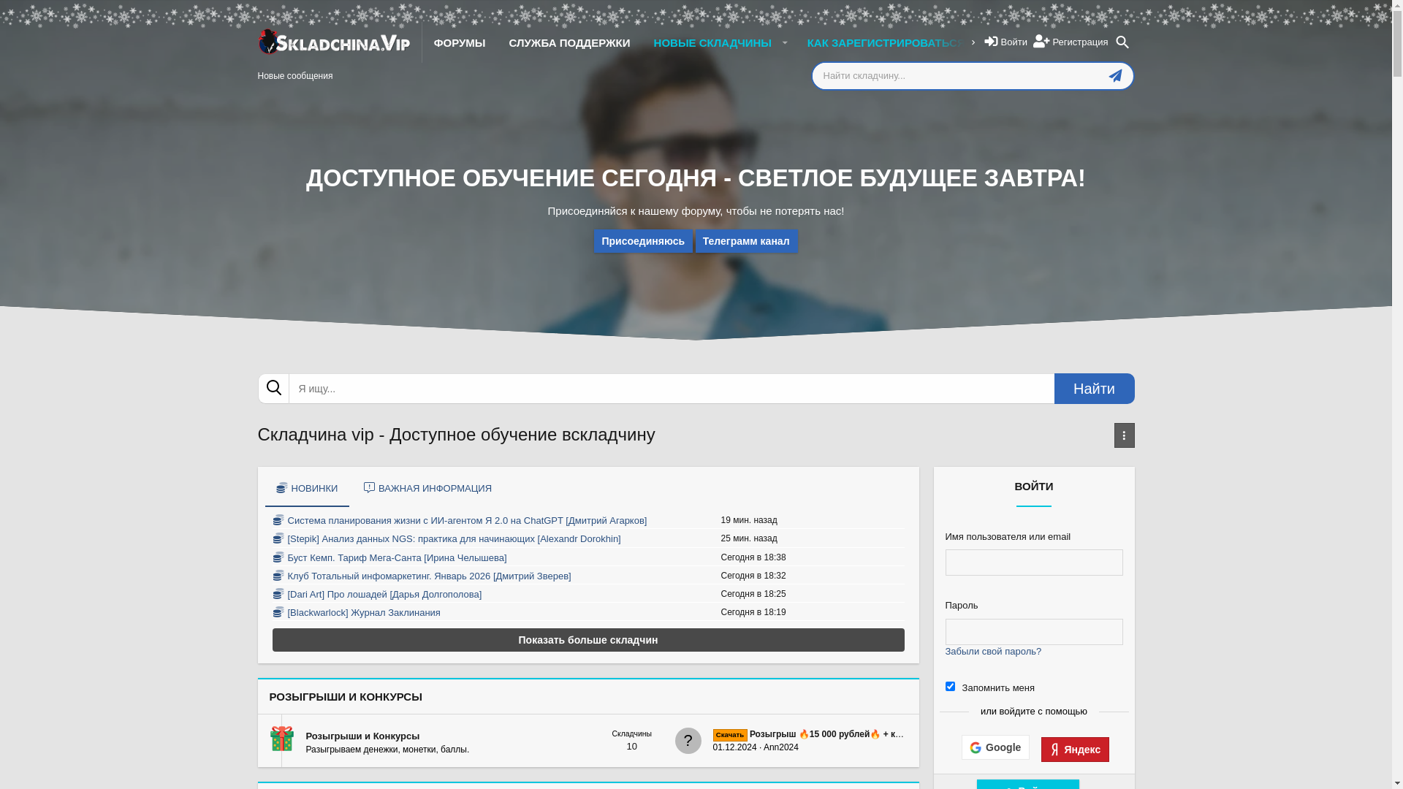1403x789 pixels.
Task: Click coin icon beside Система планирования row
Action: pos(278,520)
